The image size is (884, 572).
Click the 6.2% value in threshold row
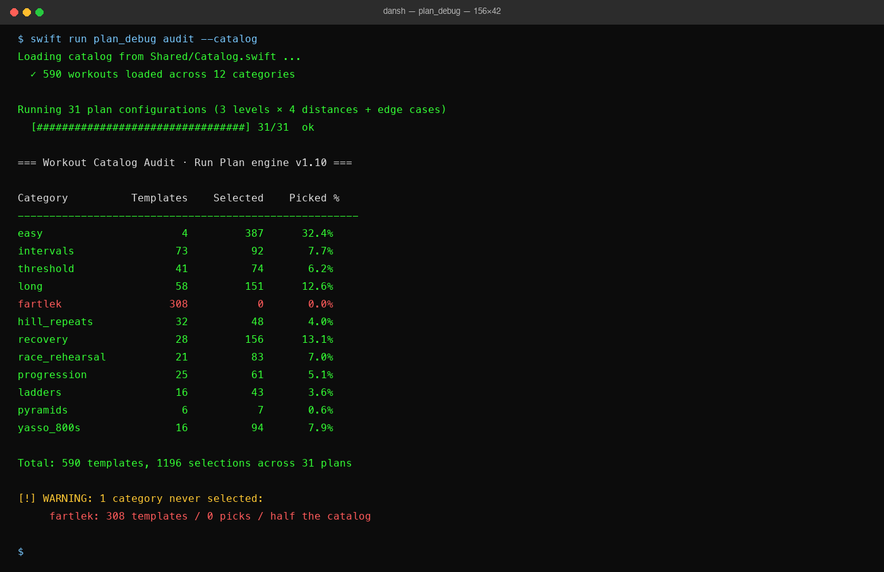tap(321, 269)
